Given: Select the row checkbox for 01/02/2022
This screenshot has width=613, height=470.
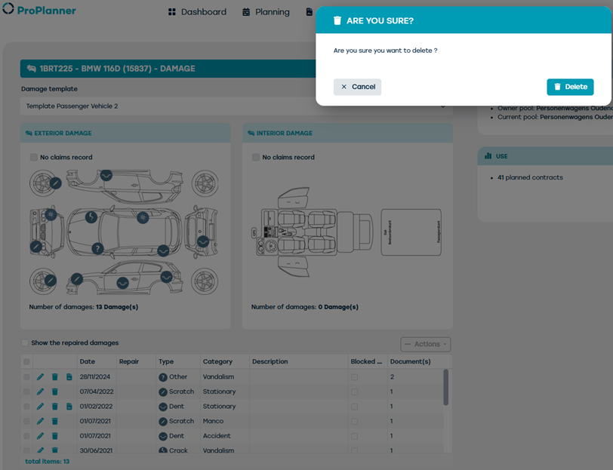Looking at the screenshot, I should pos(26,407).
